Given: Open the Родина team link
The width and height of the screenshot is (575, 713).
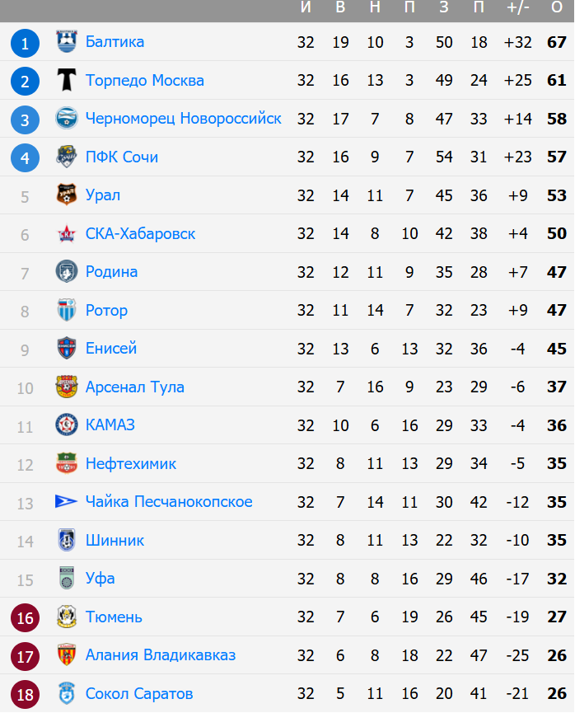Looking at the screenshot, I should (112, 272).
